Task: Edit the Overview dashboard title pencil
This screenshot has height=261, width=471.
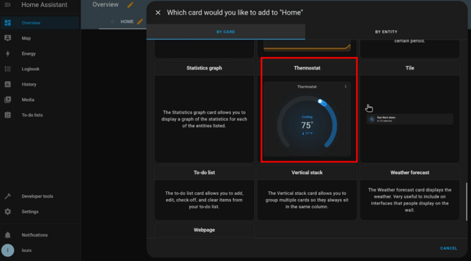Action: tap(130, 5)
